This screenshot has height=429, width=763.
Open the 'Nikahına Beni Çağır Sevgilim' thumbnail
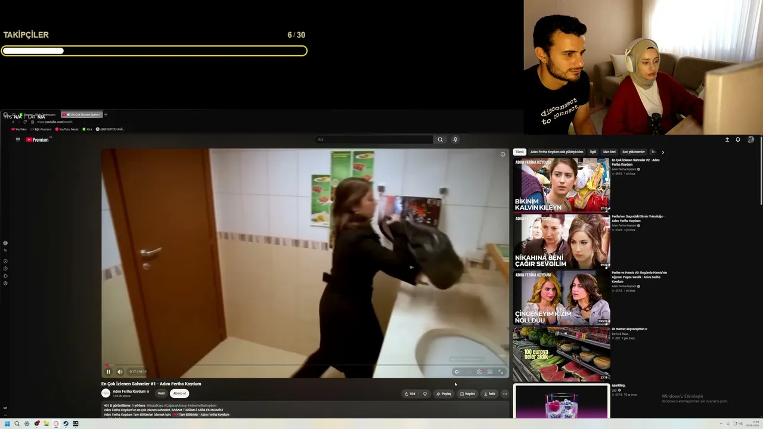tap(562, 241)
